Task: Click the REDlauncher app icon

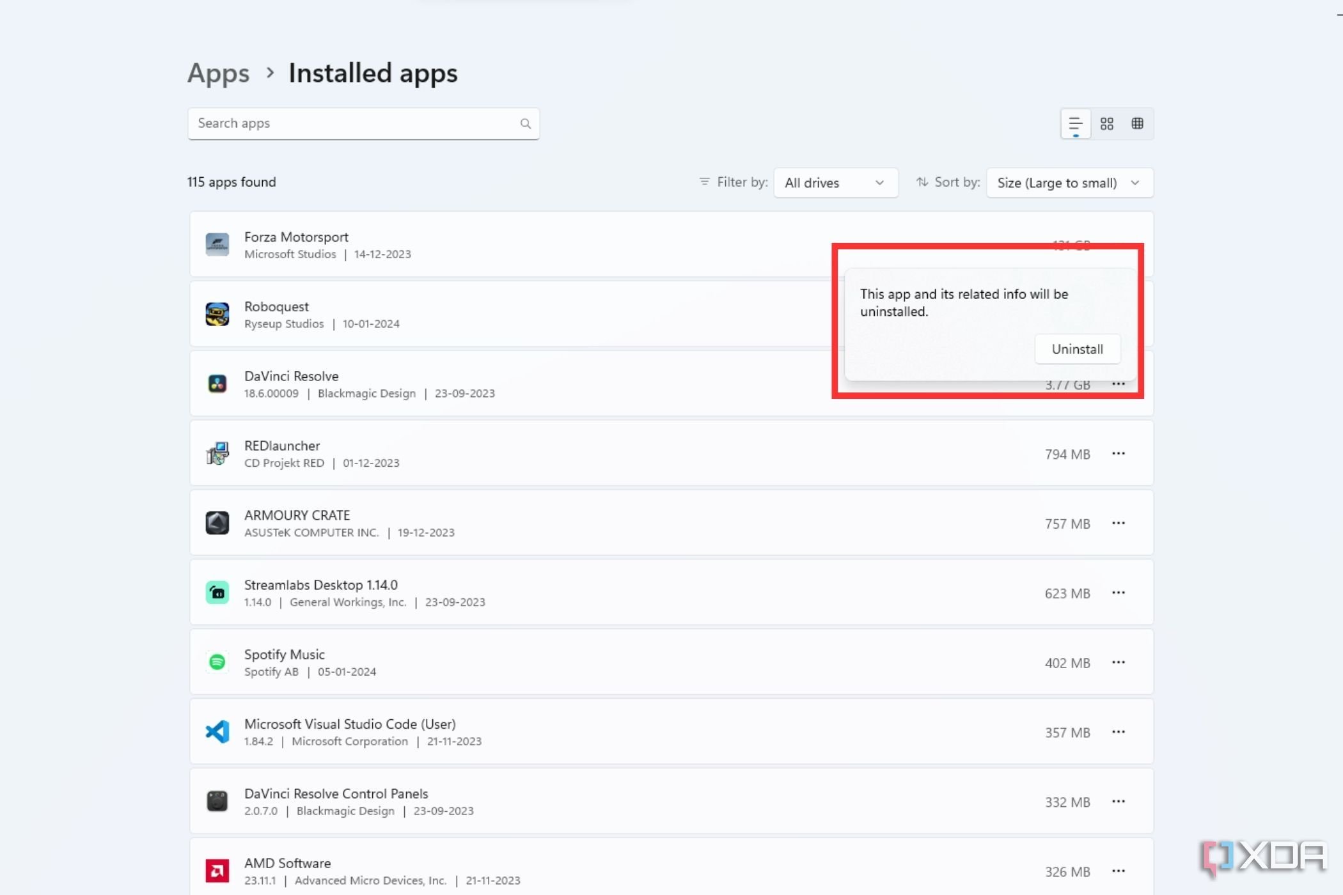Action: (217, 453)
